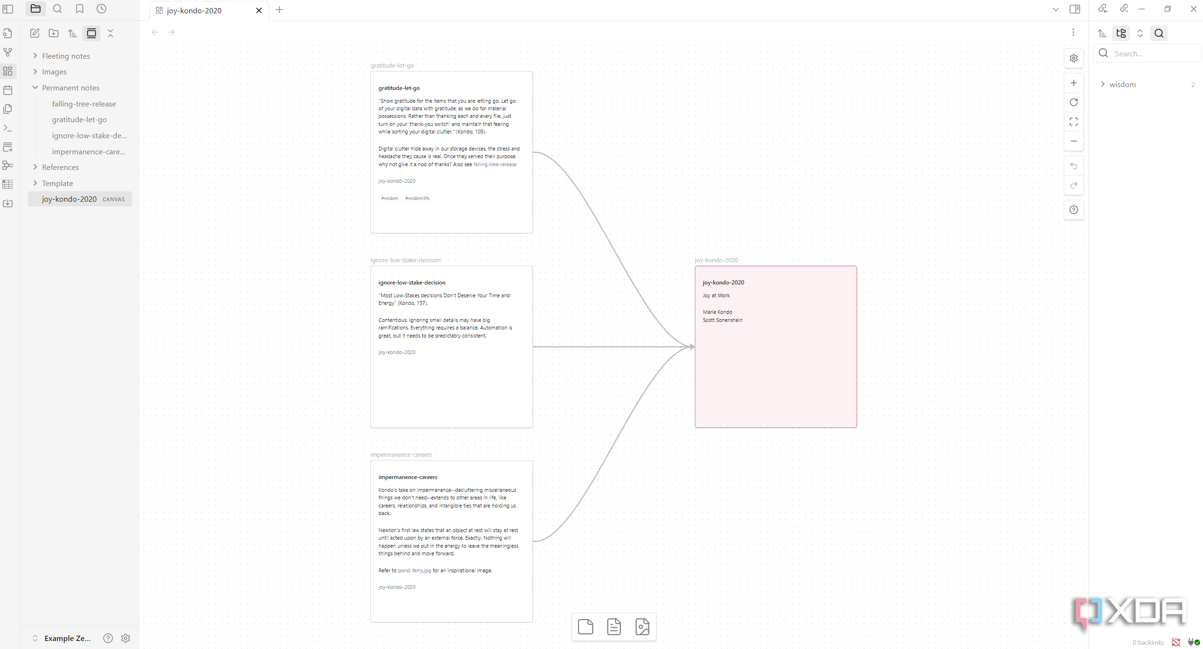Open the search tab in sidebar

click(x=57, y=9)
